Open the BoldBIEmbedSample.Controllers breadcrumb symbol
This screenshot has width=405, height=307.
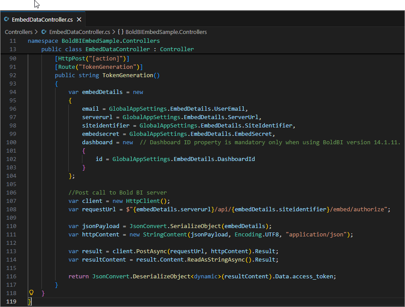pyautogui.click(x=166, y=32)
